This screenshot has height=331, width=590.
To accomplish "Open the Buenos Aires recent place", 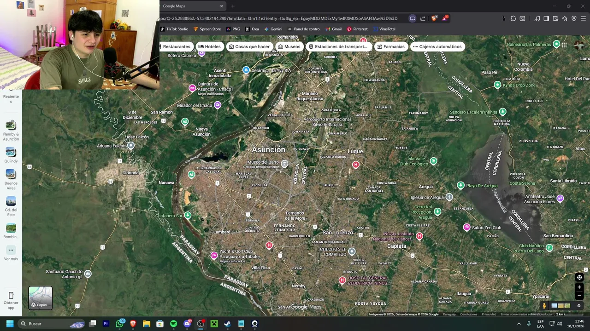I will pos(11,180).
